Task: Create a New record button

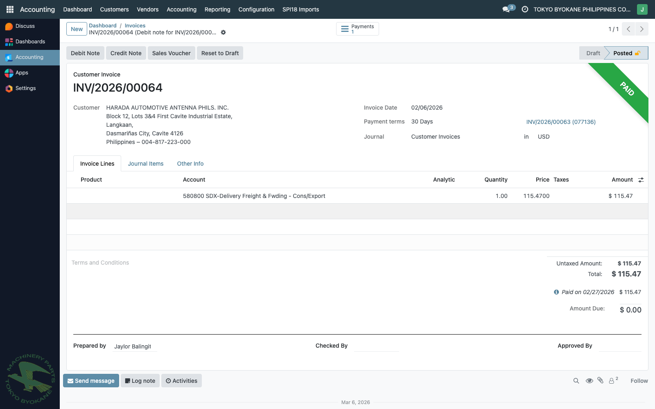Action: (x=77, y=29)
